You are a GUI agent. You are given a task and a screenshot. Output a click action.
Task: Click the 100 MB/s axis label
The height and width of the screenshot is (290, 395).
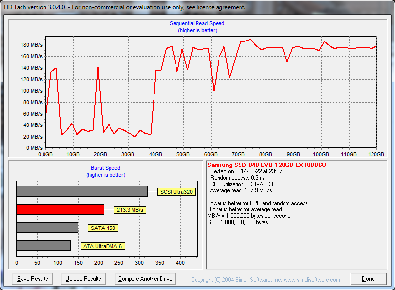[31, 91]
